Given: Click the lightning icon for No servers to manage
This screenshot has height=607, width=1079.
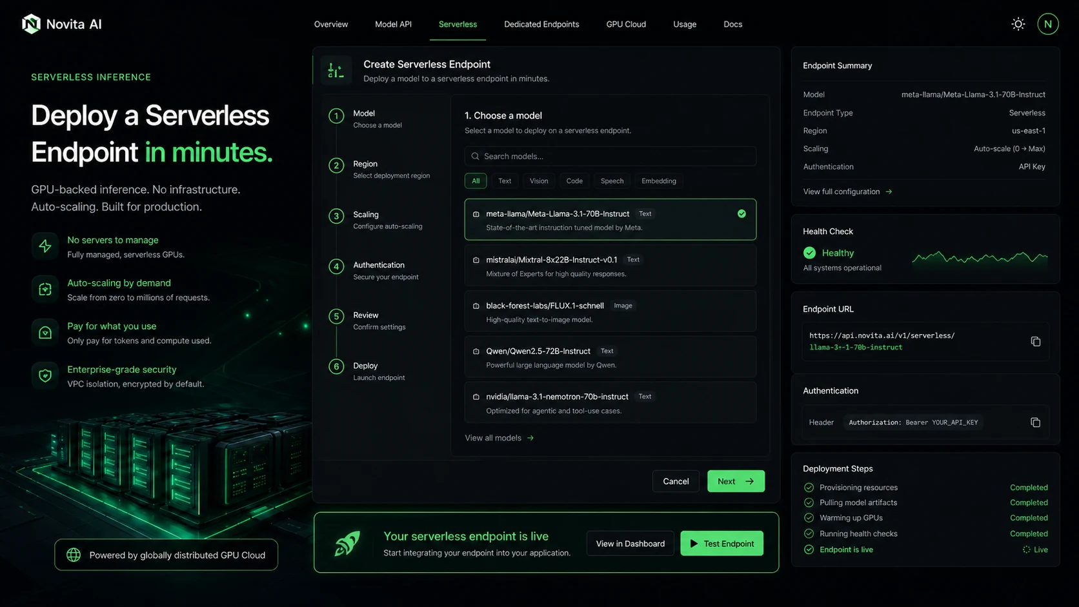Looking at the screenshot, I should [x=45, y=246].
